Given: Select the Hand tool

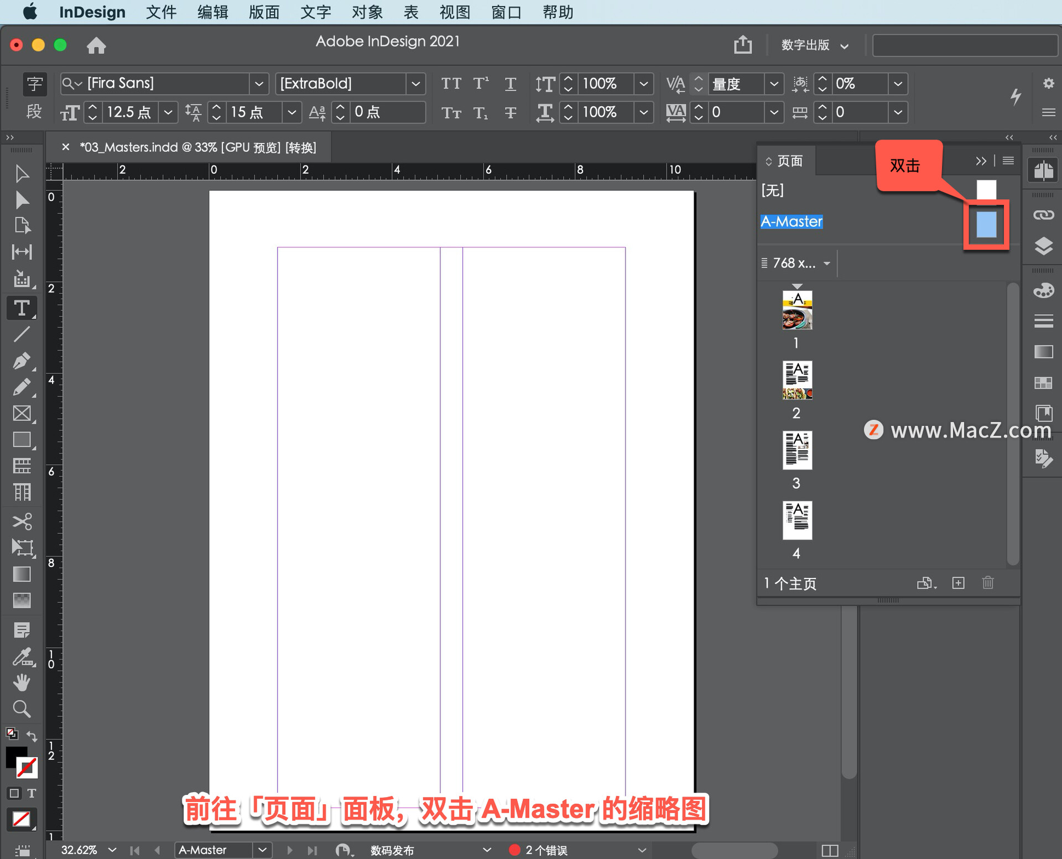Looking at the screenshot, I should coord(22,683).
